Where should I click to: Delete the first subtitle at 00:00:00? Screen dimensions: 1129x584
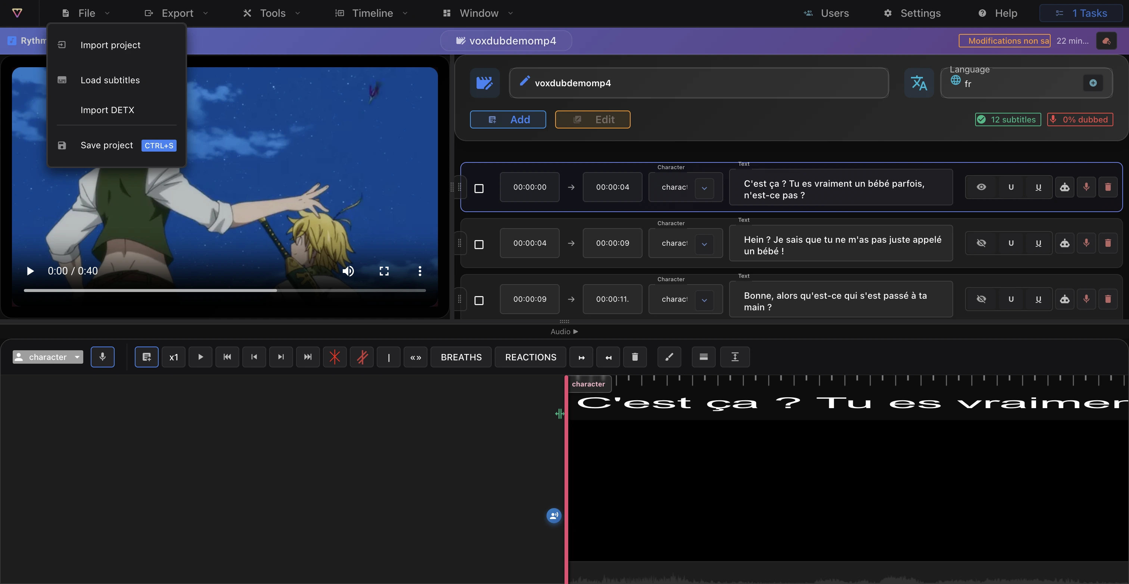(1108, 187)
